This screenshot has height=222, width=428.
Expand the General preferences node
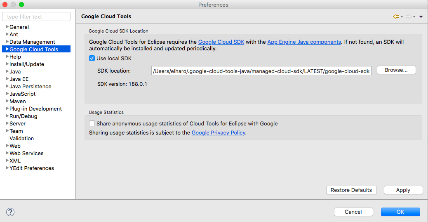7,27
